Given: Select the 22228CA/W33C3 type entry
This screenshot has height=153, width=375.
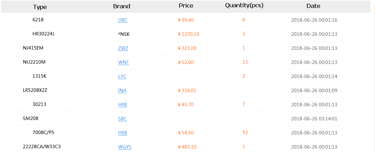Looking at the screenshot, I should tap(42, 146).
